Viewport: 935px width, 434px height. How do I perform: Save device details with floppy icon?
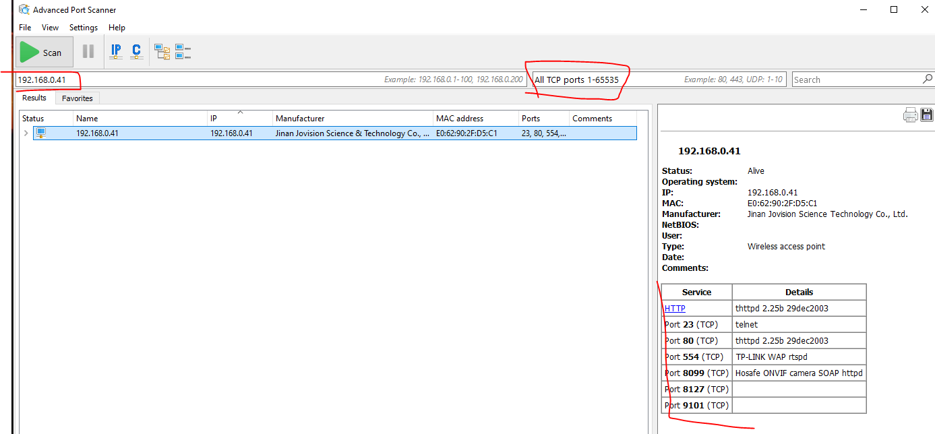click(927, 115)
